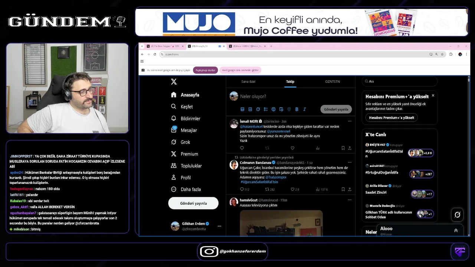Image resolution: width=475 pixels, height=267 pixels.
Task: Add media image in post composer
Action: click(242, 109)
